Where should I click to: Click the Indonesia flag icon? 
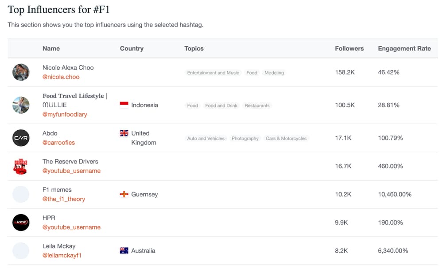[x=123, y=106]
